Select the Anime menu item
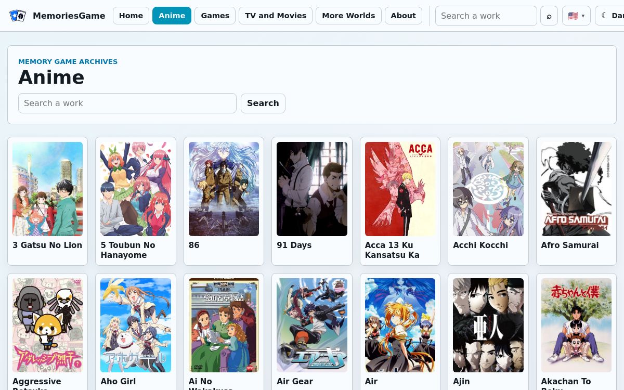The image size is (624, 390). point(172,16)
